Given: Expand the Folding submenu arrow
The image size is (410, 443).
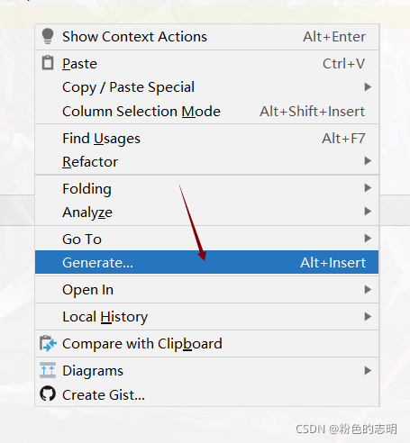Looking at the screenshot, I should [368, 188].
